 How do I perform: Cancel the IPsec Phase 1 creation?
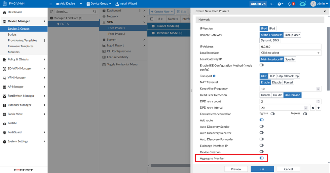(288, 169)
